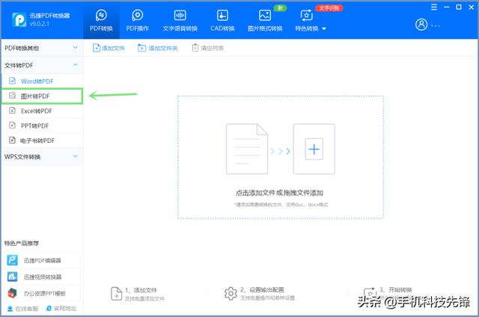Click the PPT转PDF file icon

pyautogui.click(x=12, y=126)
